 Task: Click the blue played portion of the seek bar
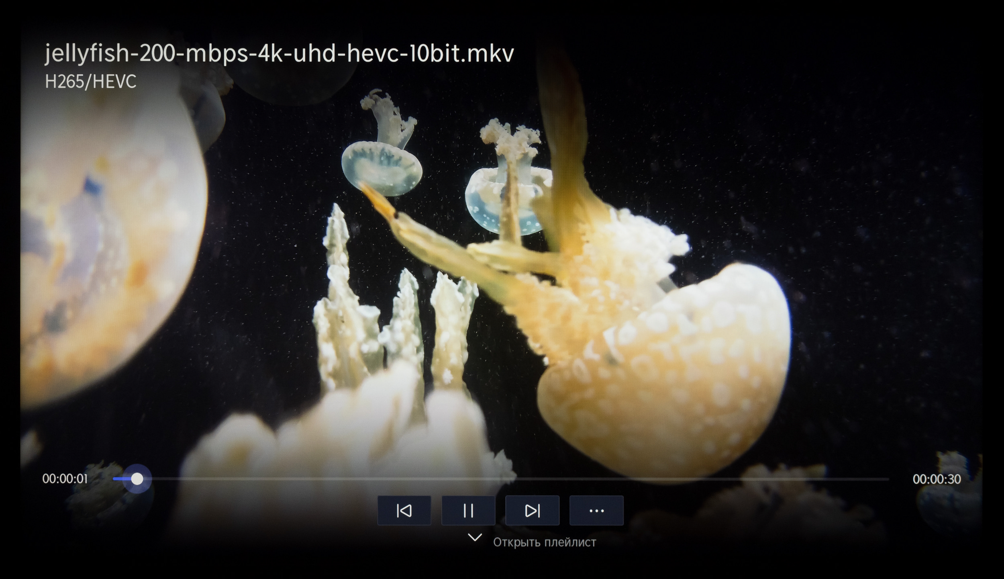[x=120, y=479]
